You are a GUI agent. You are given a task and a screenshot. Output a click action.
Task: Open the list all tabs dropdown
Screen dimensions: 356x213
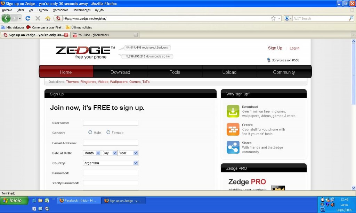click(354, 35)
